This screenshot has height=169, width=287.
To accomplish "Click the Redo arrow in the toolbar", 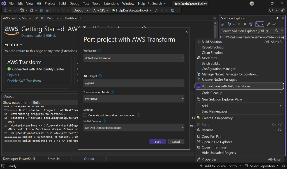I will click(64, 10).
